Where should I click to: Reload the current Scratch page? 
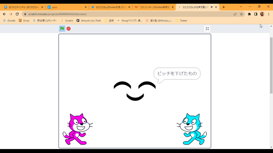click(17, 14)
